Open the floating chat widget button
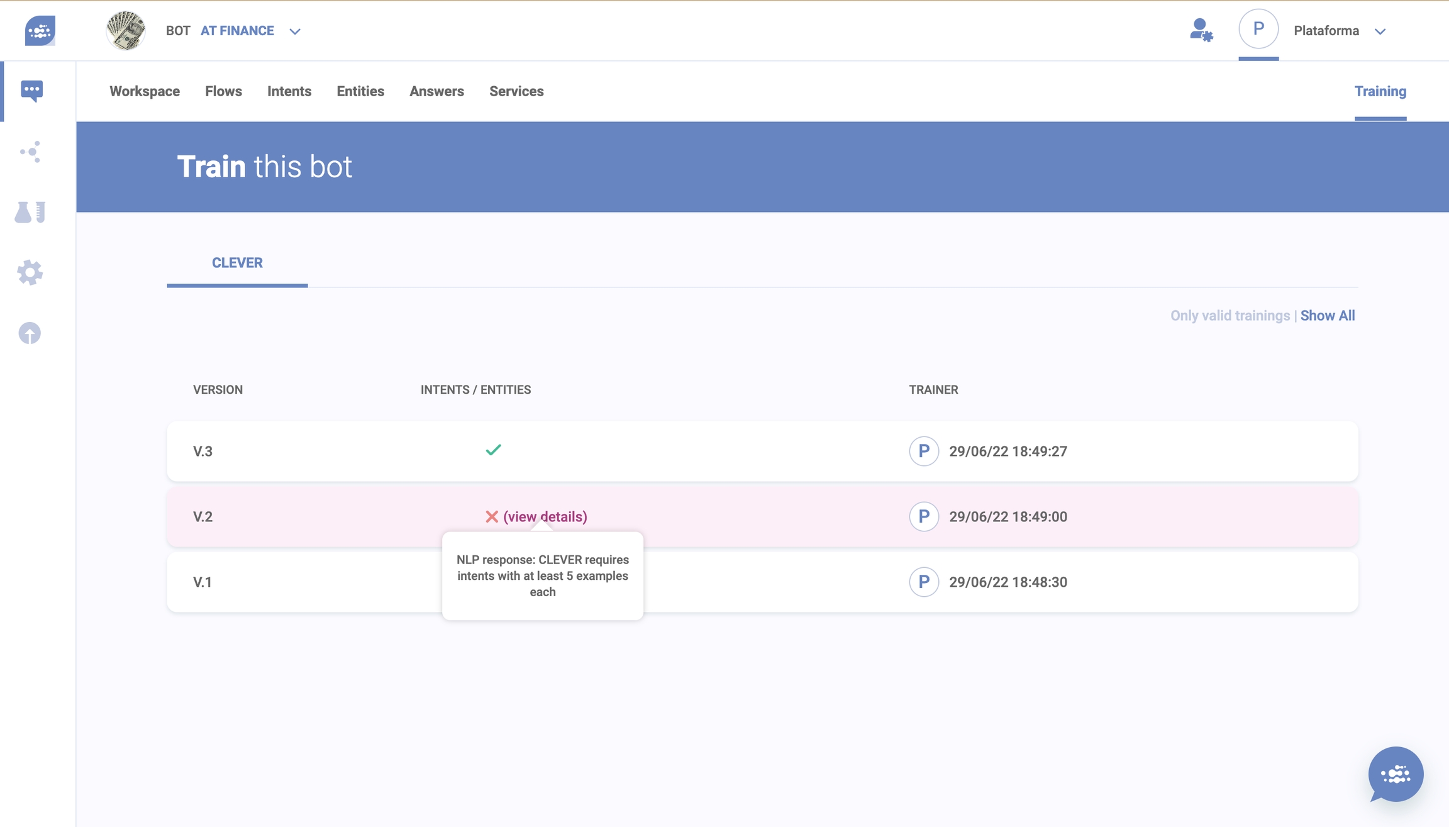Viewport: 1449px width, 827px height. (1395, 774)
